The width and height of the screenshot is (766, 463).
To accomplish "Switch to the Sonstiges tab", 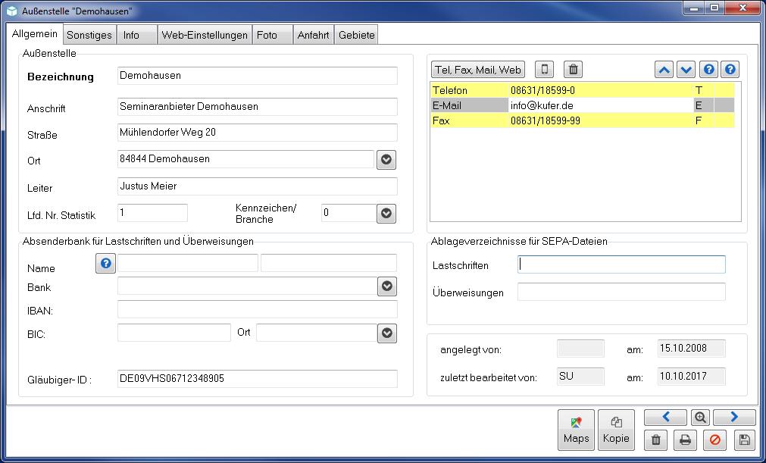I will point(89,35).
